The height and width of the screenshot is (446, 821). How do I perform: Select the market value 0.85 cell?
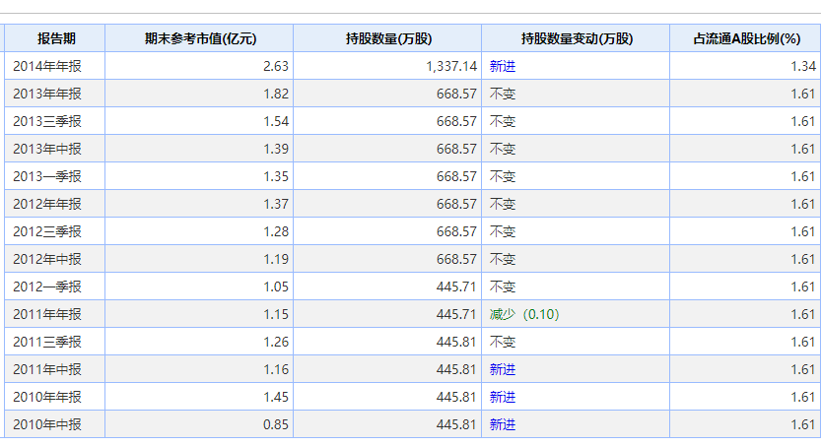pyautogui.click(x=199, y=424)
